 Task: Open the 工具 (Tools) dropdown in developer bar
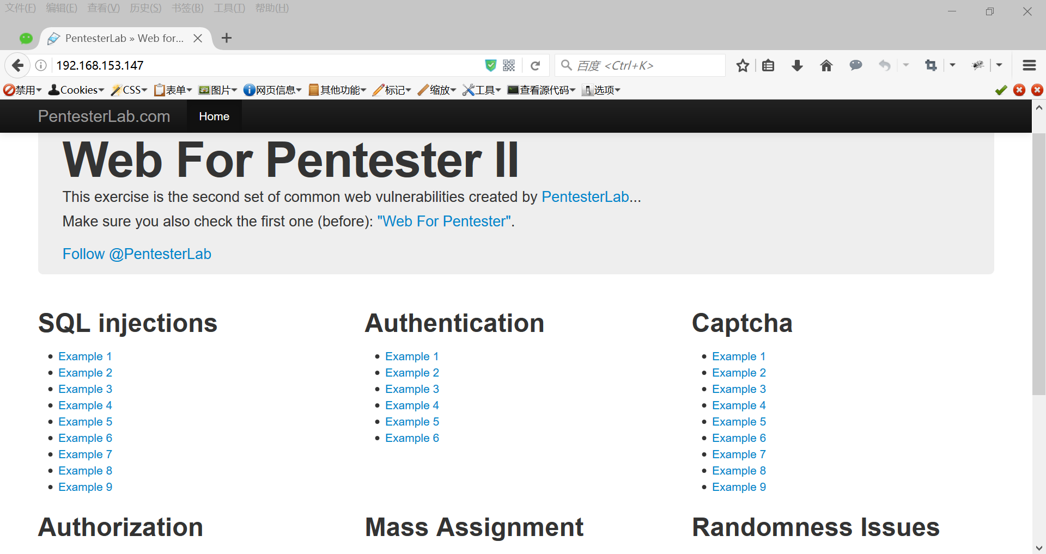point(482,90)
